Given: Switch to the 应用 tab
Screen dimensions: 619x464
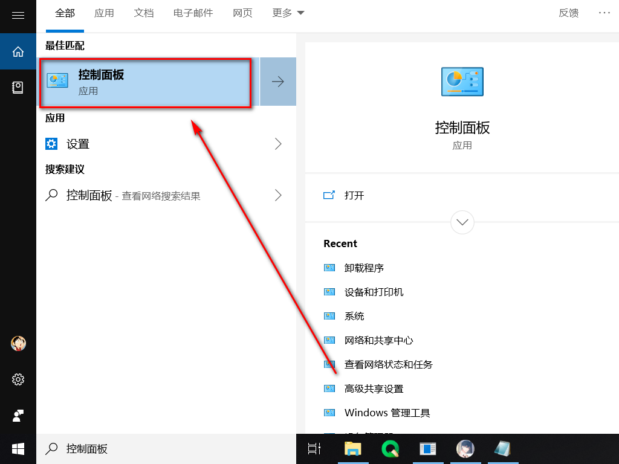Looking at the screenshot, I should click(104, 13).
